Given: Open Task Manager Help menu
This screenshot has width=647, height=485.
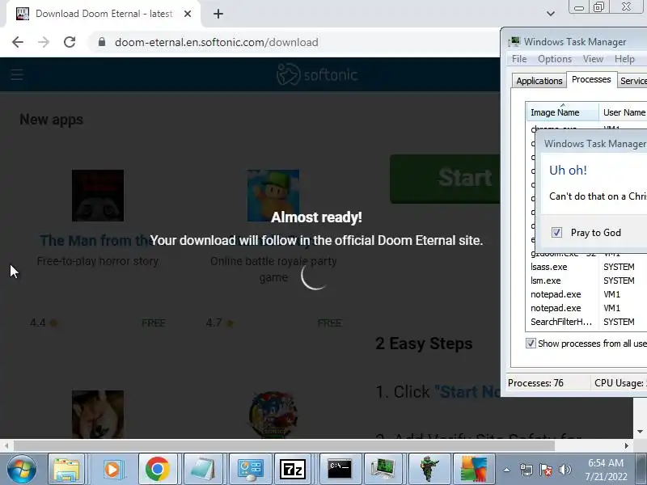Looking at the screenshot, I should coord(624,59).
